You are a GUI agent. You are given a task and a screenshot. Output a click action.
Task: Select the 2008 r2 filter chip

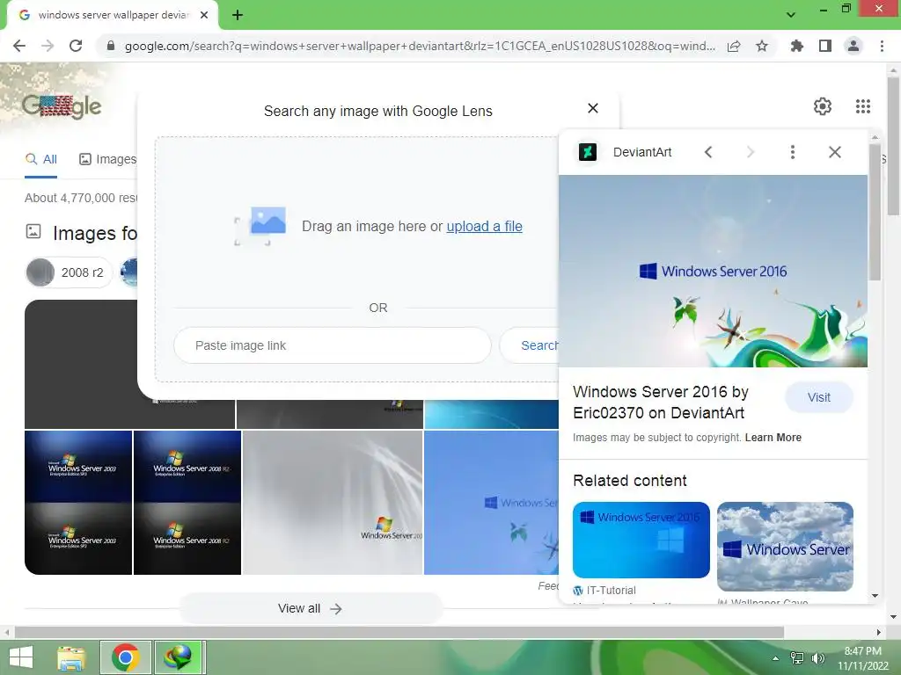[x=69, y=272]
